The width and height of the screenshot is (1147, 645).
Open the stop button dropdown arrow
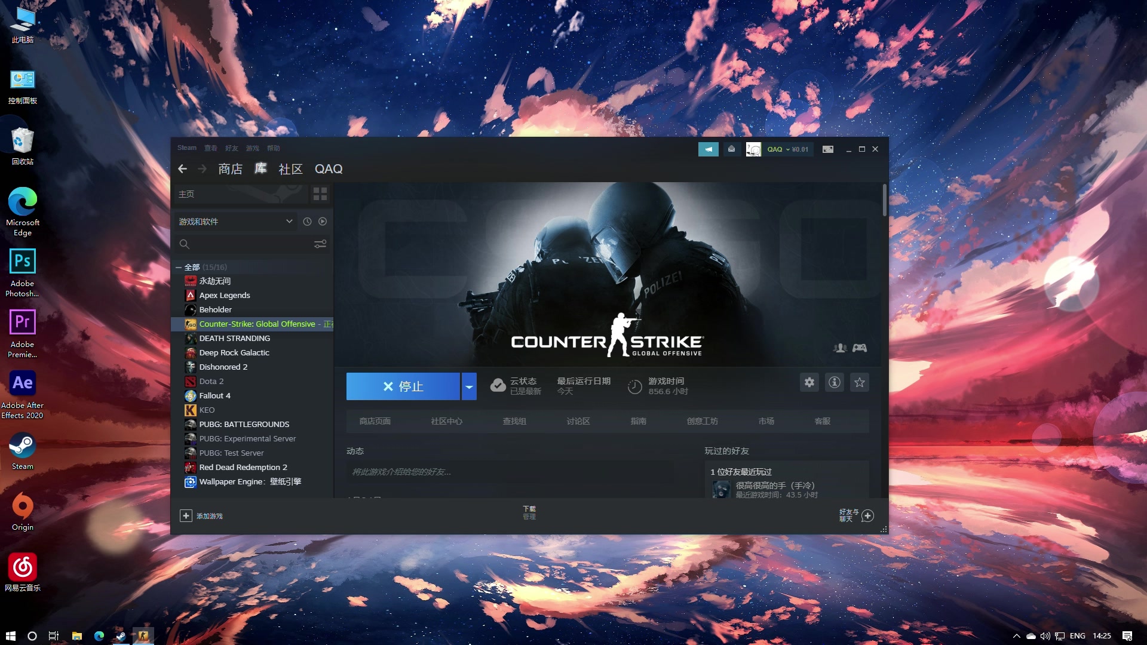click(469, 386)
